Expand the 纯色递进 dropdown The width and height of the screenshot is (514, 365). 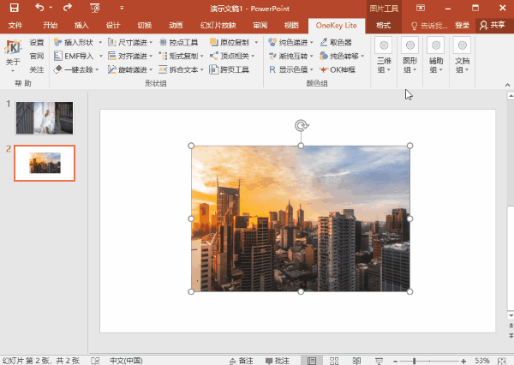click(310, 42)
